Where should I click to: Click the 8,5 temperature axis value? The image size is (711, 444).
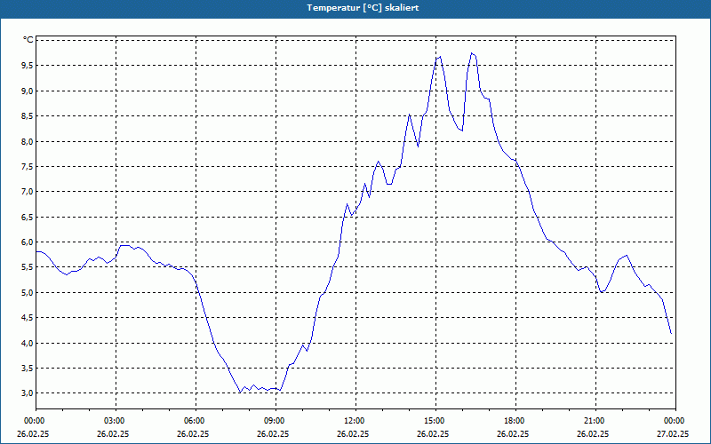coord(27,116)
